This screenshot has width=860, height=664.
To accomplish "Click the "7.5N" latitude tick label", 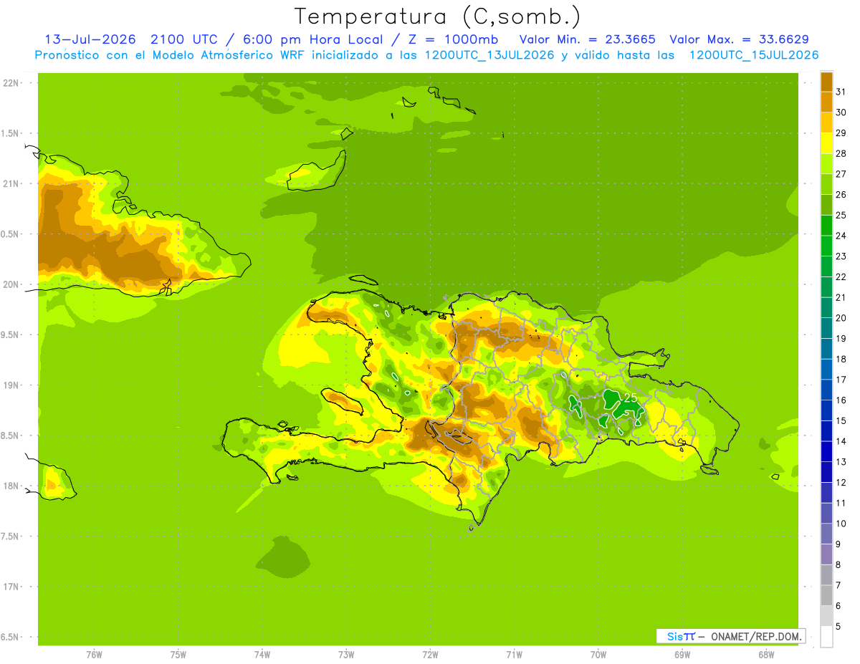I will point(10,537).
